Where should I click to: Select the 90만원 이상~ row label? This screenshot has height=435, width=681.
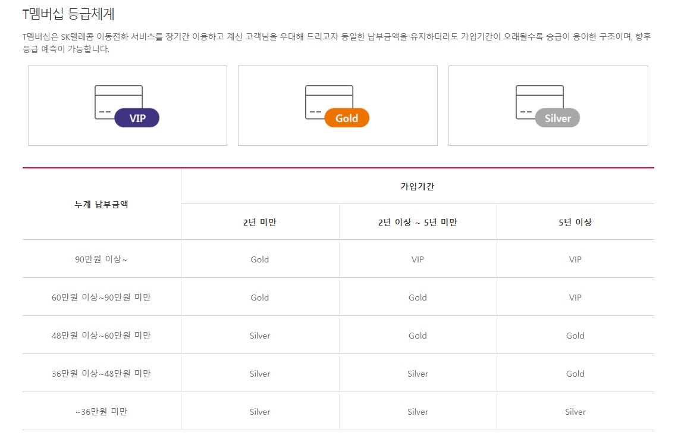pos(101,259)
